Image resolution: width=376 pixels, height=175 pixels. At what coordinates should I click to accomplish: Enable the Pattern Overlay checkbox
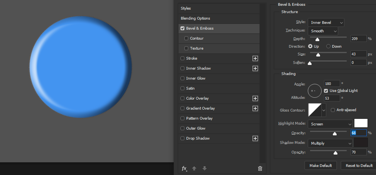(182, 118)
